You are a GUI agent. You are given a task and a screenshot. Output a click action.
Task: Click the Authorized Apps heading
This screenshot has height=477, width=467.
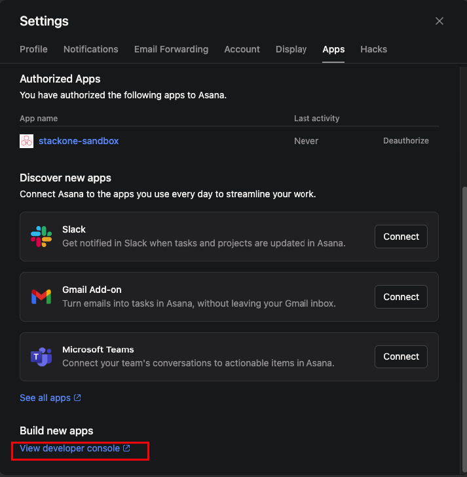pos(60,79)
